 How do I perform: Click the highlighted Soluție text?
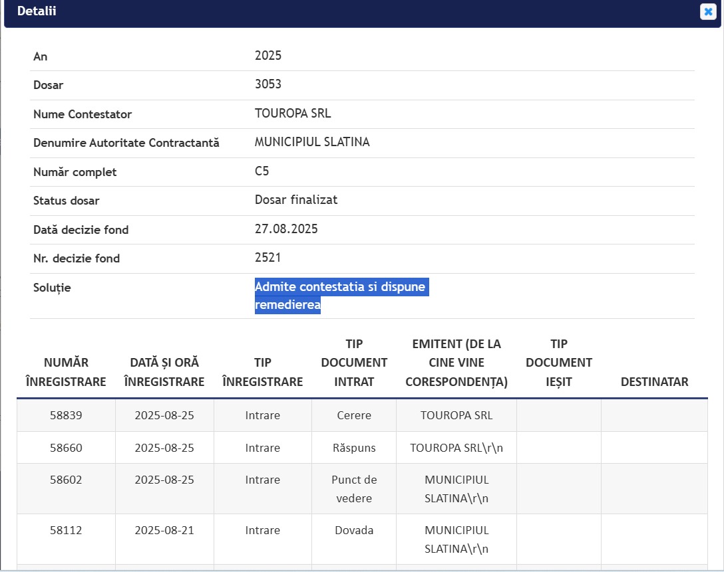(341, 296)
